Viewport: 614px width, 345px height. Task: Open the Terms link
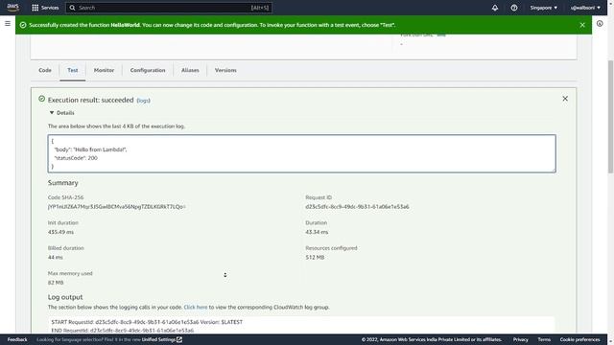coord(544,339)
